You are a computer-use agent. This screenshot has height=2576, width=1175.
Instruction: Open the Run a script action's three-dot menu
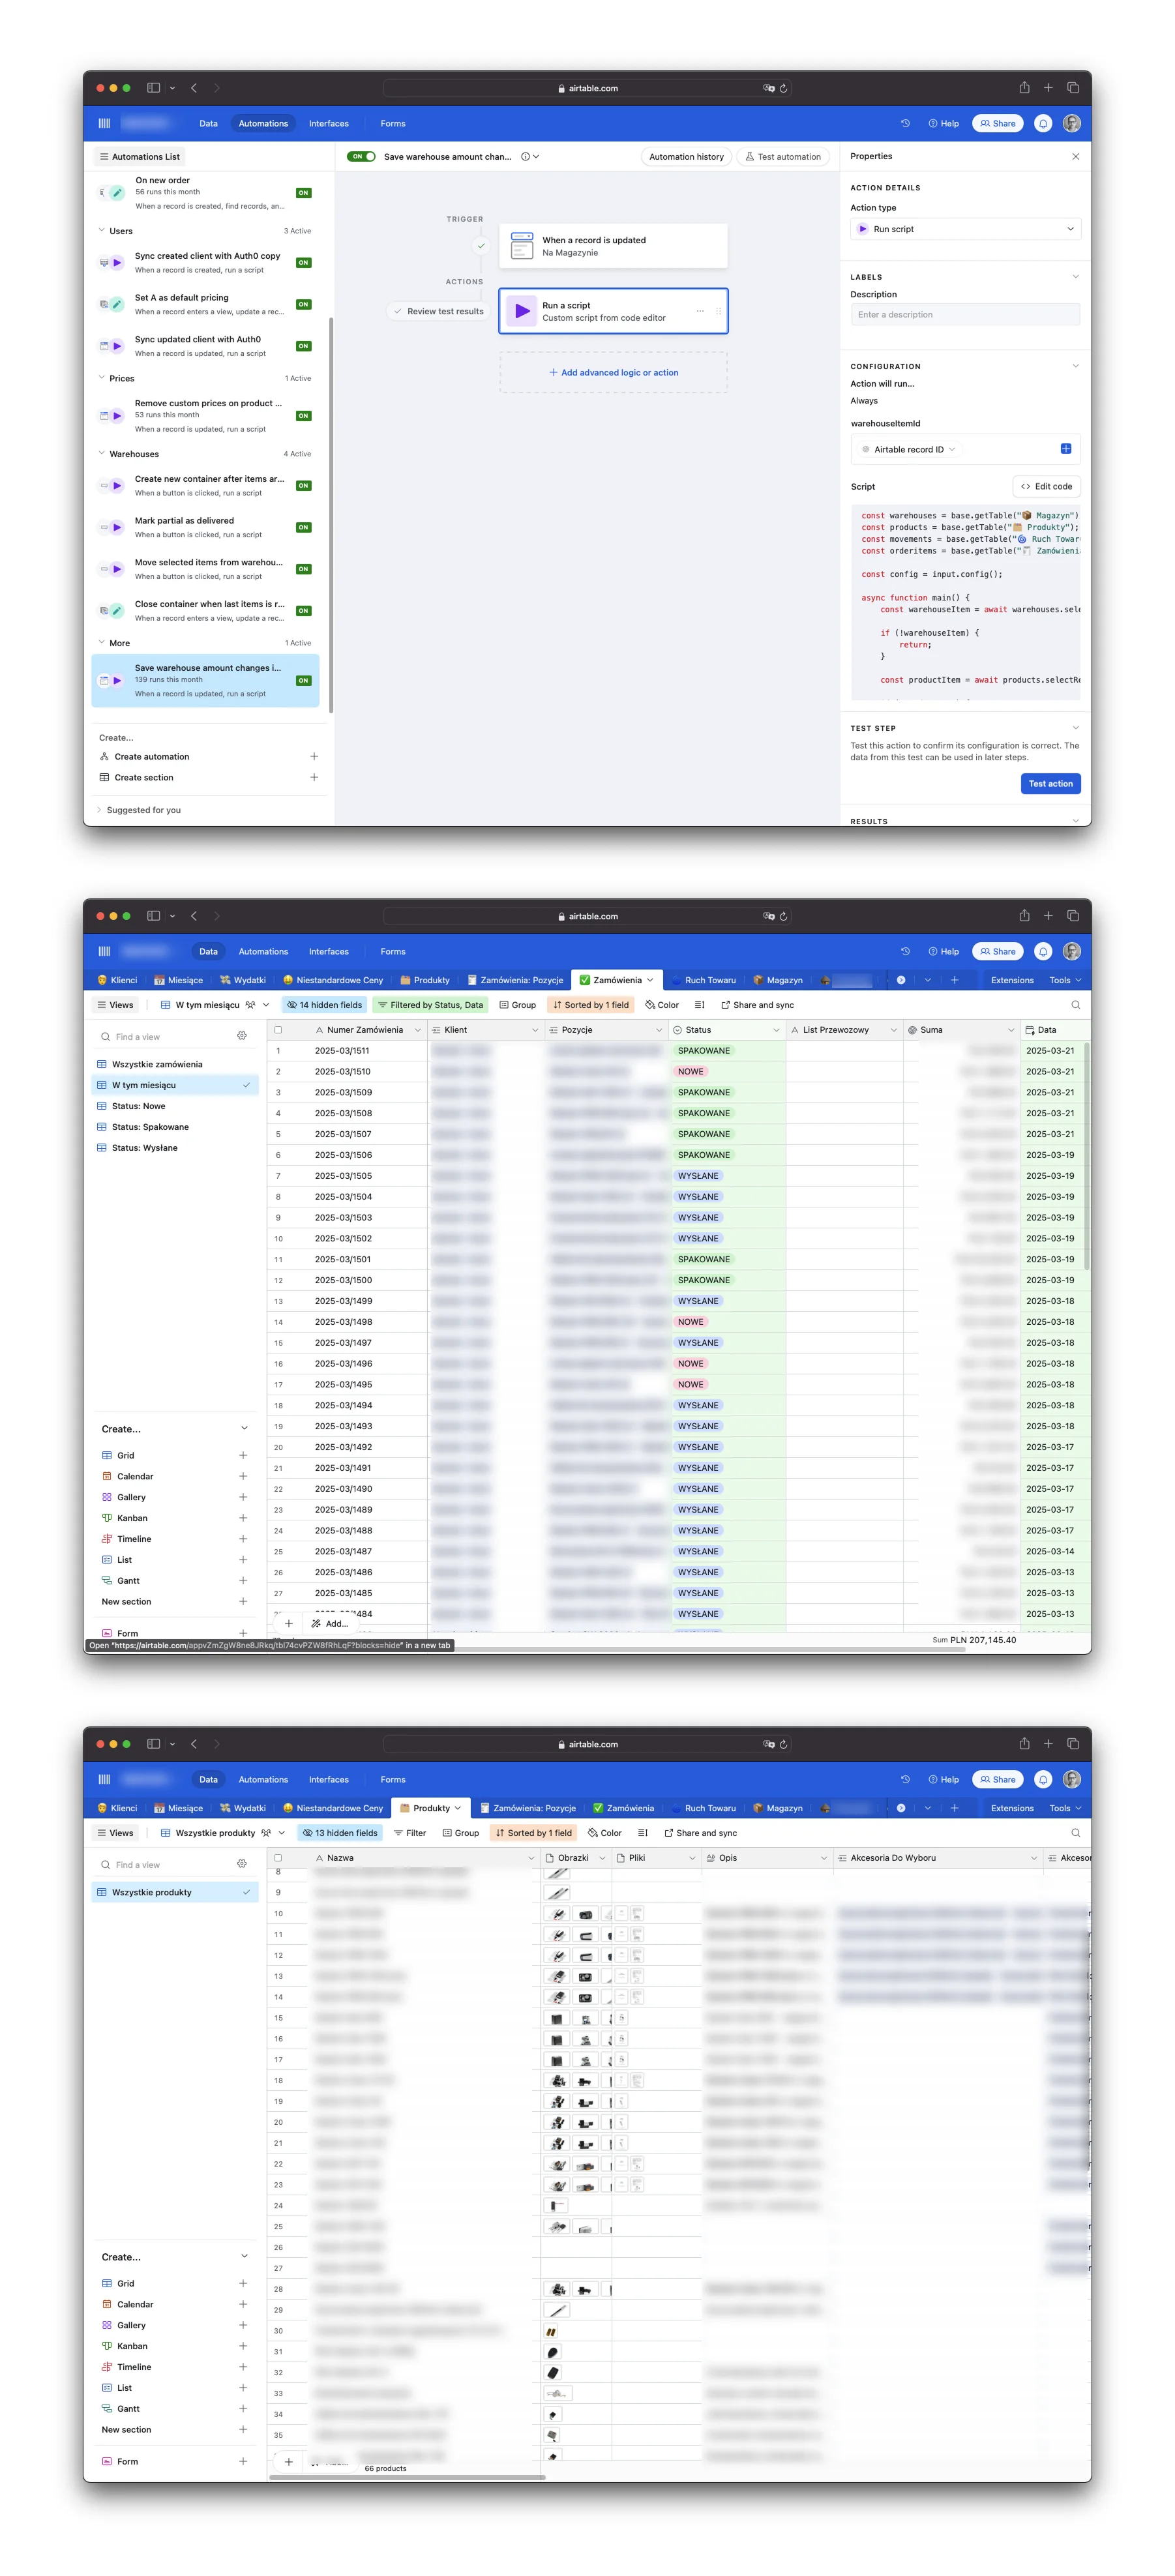(x=700, y=311)
